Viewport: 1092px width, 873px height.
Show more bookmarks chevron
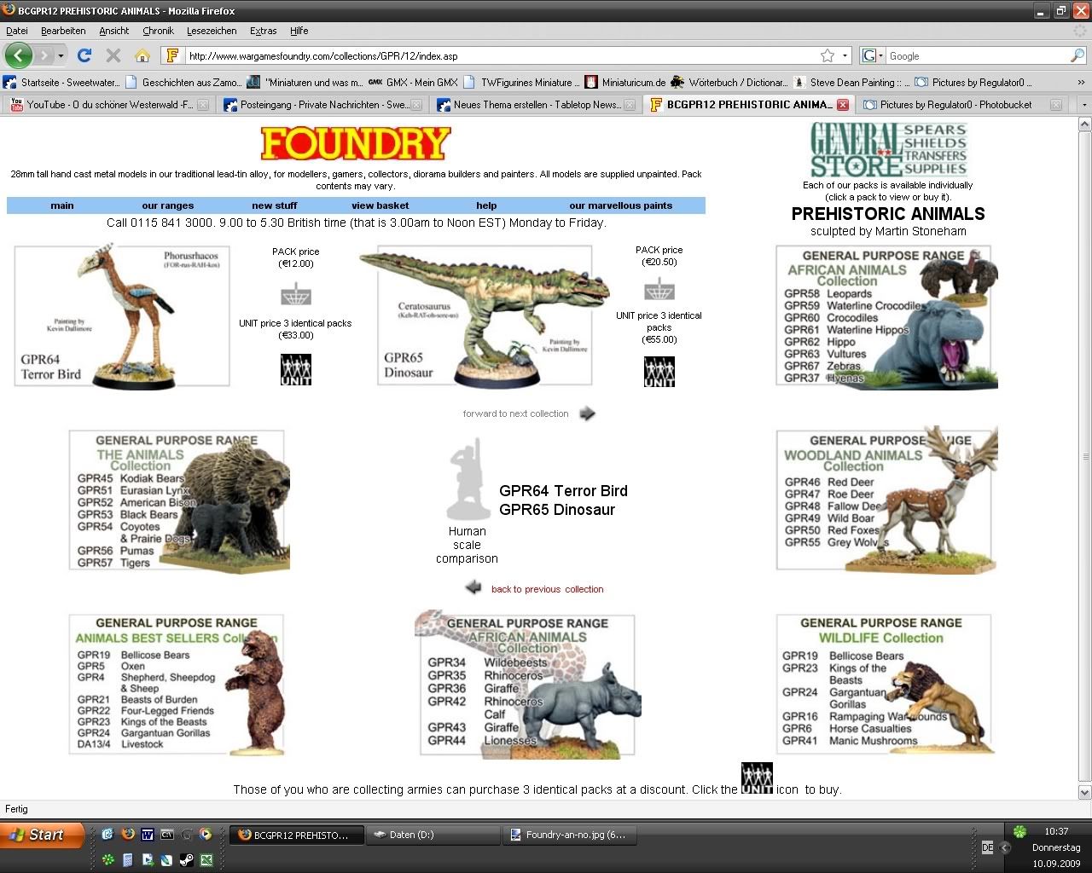[1081, 82]
